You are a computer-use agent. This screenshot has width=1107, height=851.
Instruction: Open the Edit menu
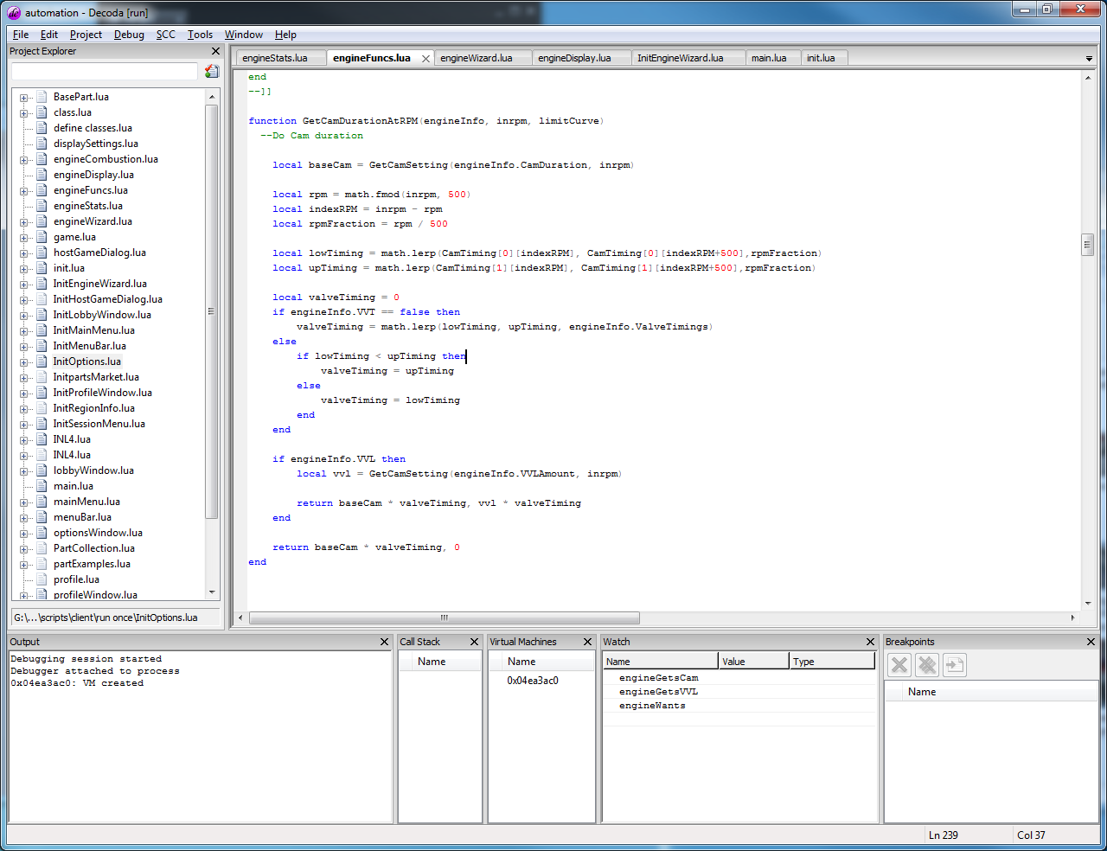coord(49,35)
